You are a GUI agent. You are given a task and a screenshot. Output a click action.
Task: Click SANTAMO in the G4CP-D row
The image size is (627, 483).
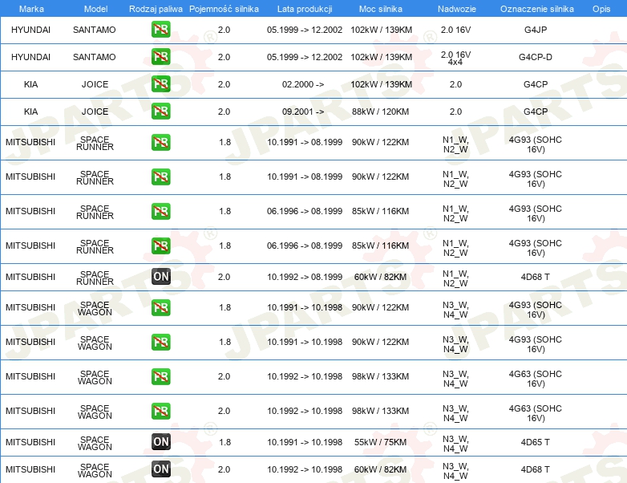pyautogui.click(x=95, y=57)
